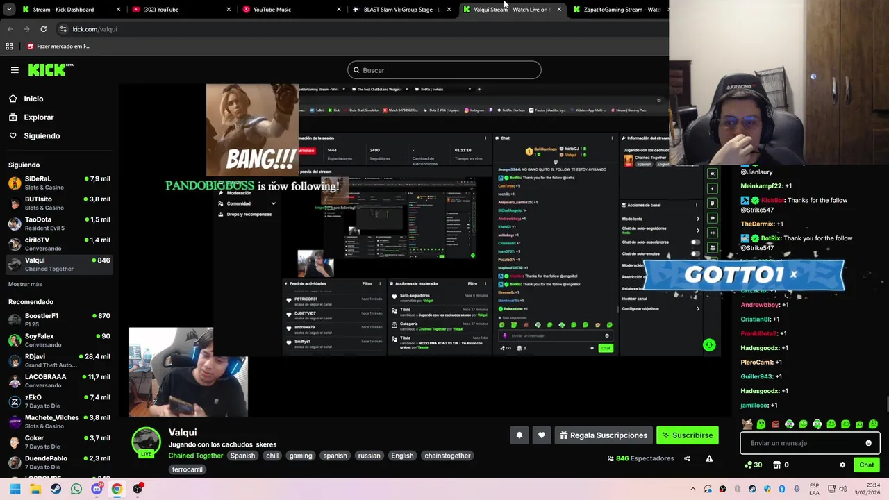Image resolution: width=889 pixels, height=500 pixels.
Task: Open RDjavi recommended channel
Action: point(59,360)
